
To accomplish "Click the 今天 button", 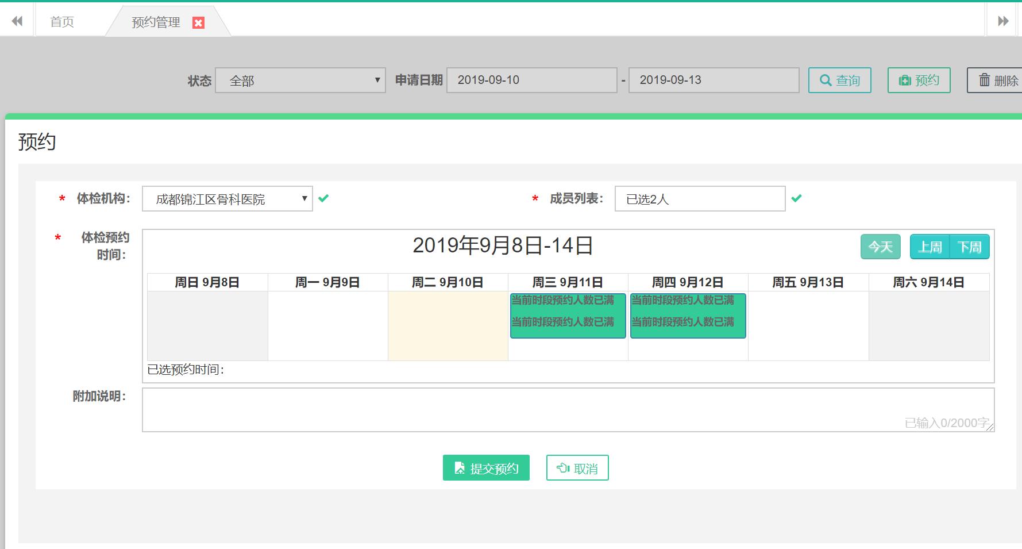I will pyautogui.click(x=880, y=246).
